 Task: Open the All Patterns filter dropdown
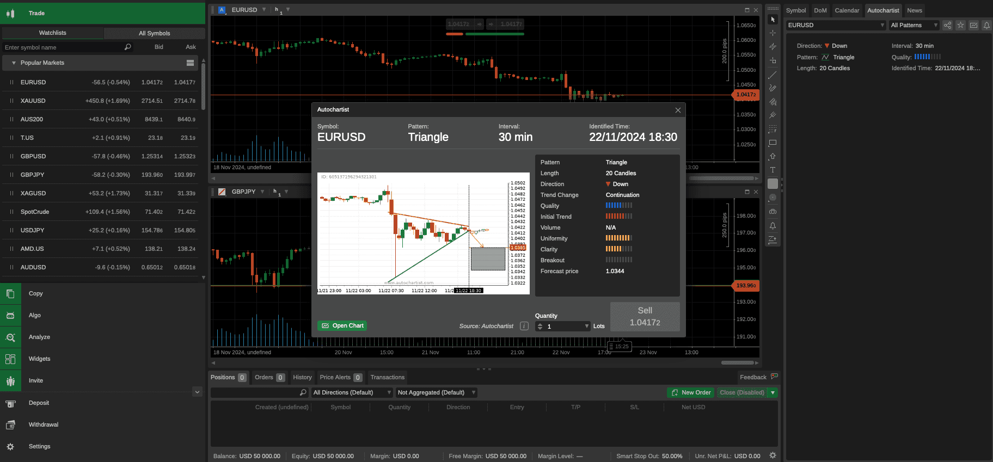914,25
